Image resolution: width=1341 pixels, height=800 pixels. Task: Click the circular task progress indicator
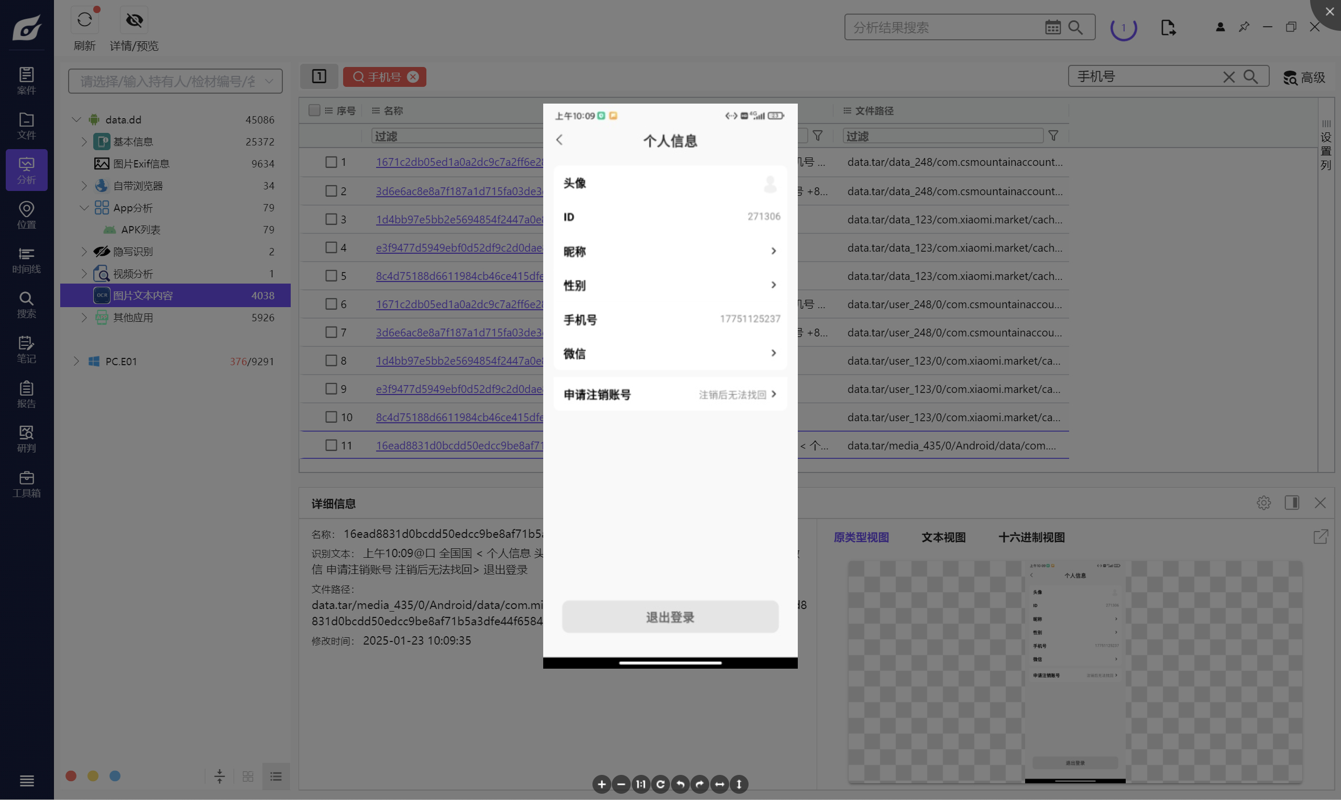pos(1123,28)
